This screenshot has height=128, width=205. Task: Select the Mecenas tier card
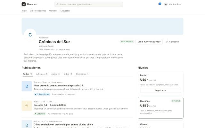pyautogui.click(x=160, y=108)
